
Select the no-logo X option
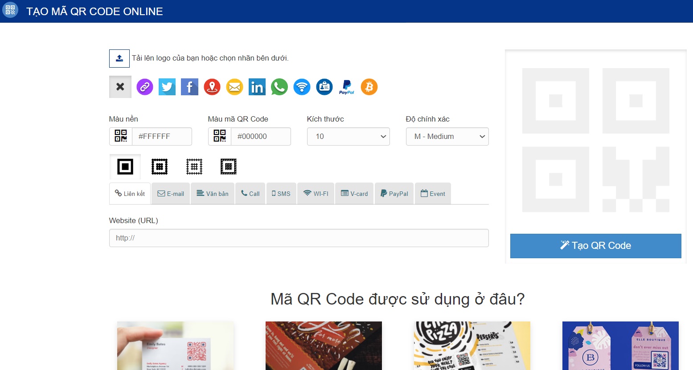pyautogui.click(x=120, y=87)
